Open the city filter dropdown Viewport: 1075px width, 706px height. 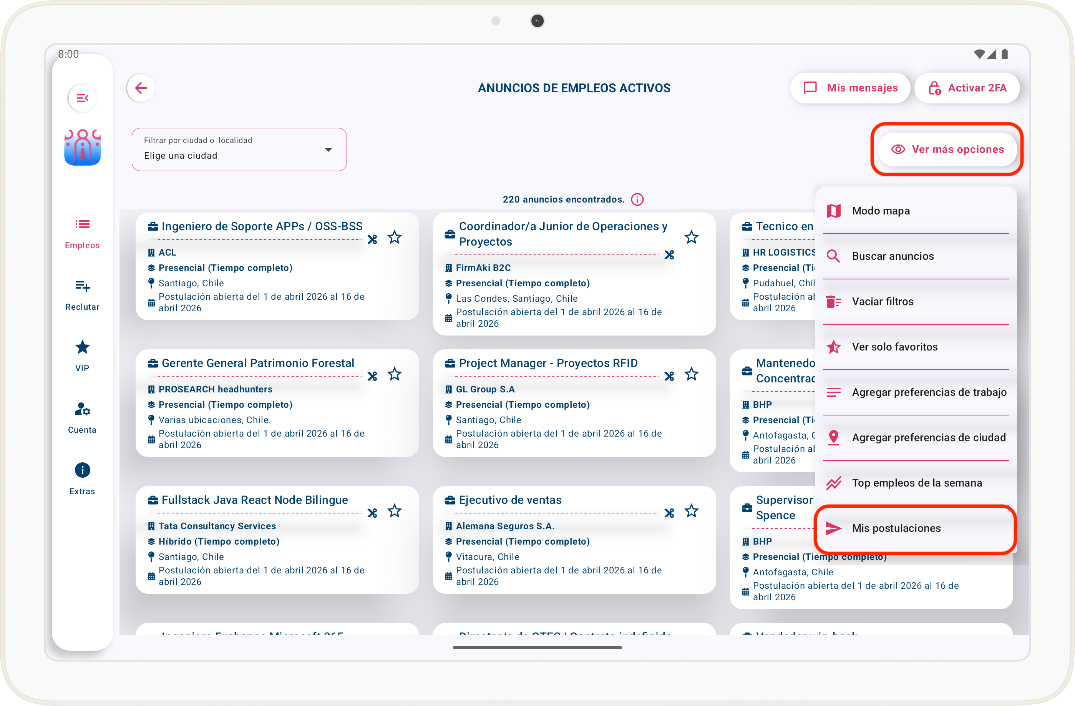click(x=239, y=150)
